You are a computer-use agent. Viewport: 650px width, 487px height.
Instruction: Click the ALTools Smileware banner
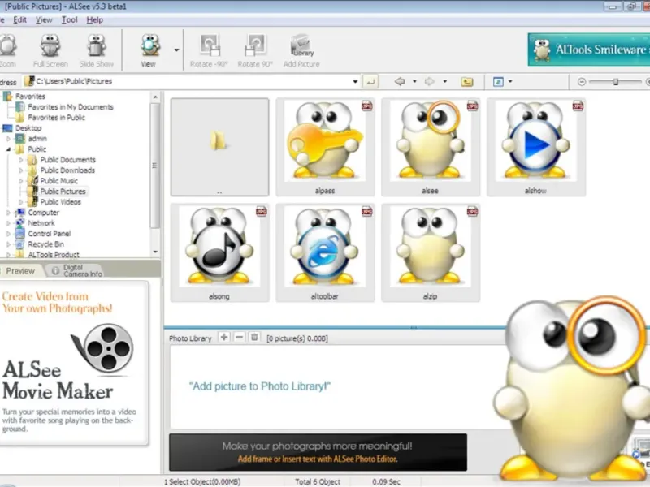(x=588, y=50)
